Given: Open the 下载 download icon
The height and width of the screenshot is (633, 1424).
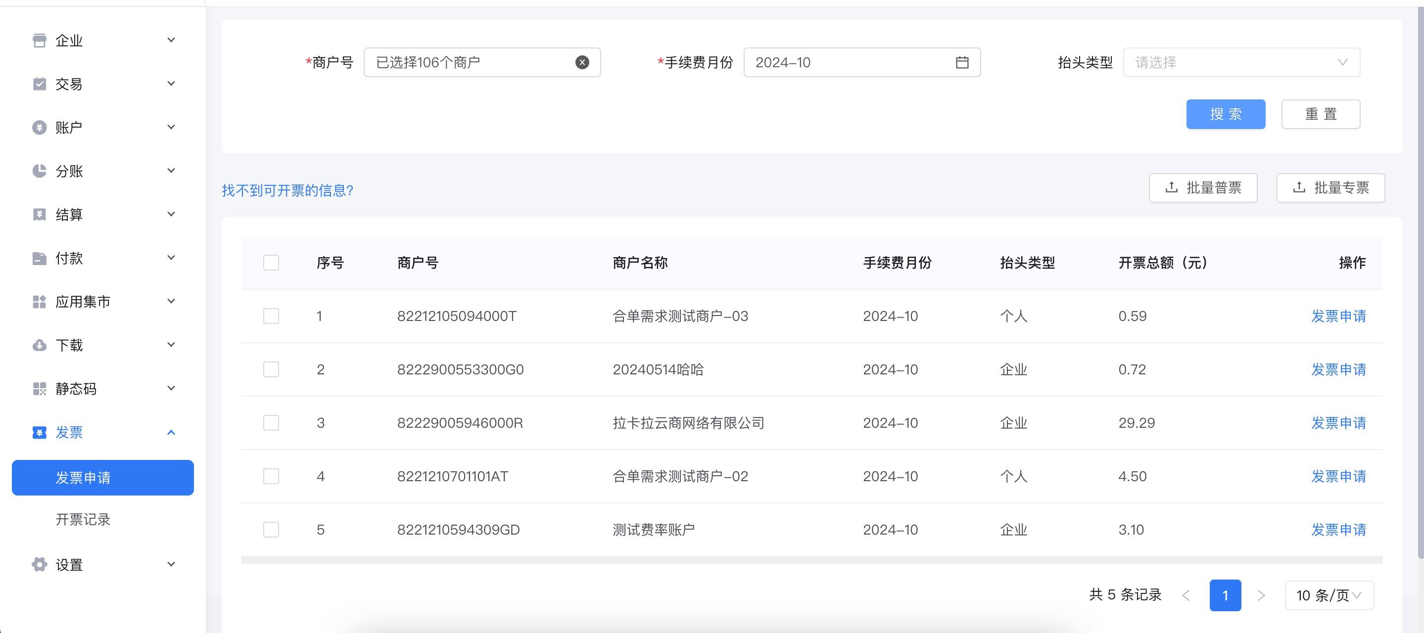Looking at the screenshot, I should tap(39, 345).
